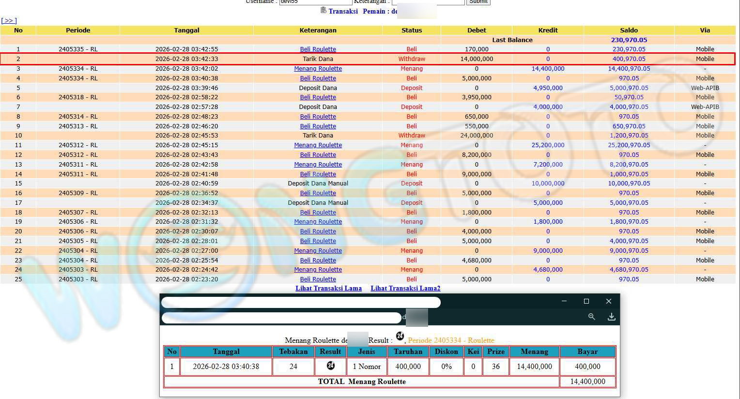The height and width of the screenshot is (399, 740).
Task: Open the Lihat Transaksi Lama link
Action: click(328, 288)
